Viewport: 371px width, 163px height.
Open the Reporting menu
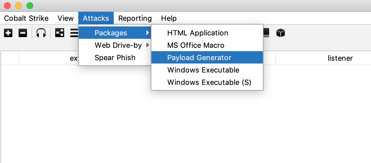pos(135,18)
